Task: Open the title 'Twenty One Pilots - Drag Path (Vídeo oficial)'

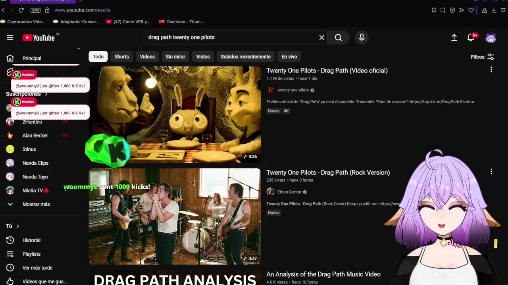Action: pyautogui.click(x=327, y=70)
